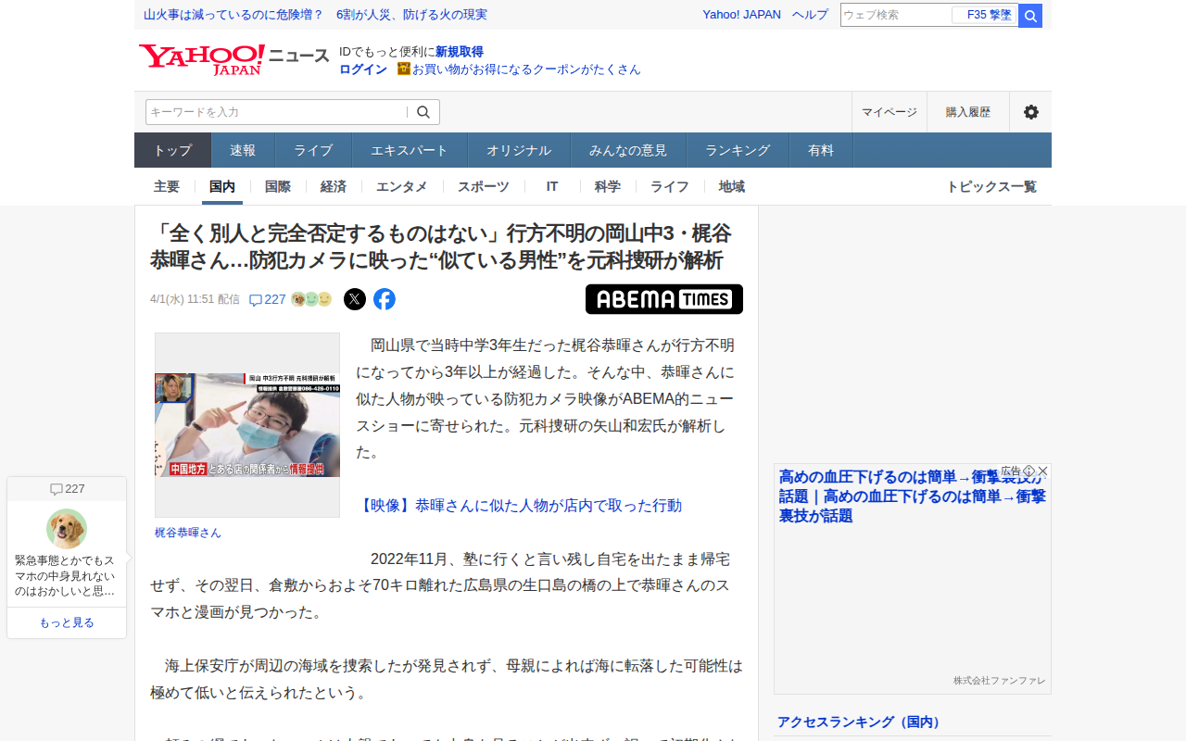Open the 有料 tab
The image size is (1186, 741).
tap(821, 150)
